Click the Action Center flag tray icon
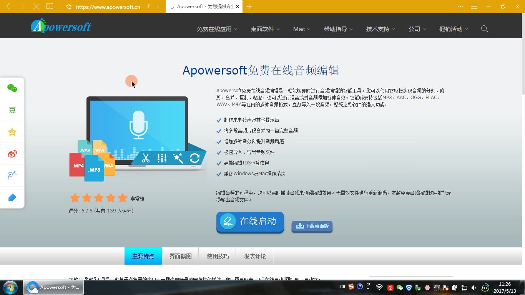This screenshot has height=295, width=525. point(445,288)
